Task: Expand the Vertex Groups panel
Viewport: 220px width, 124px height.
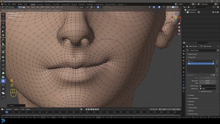Action: tap(192, 54)
